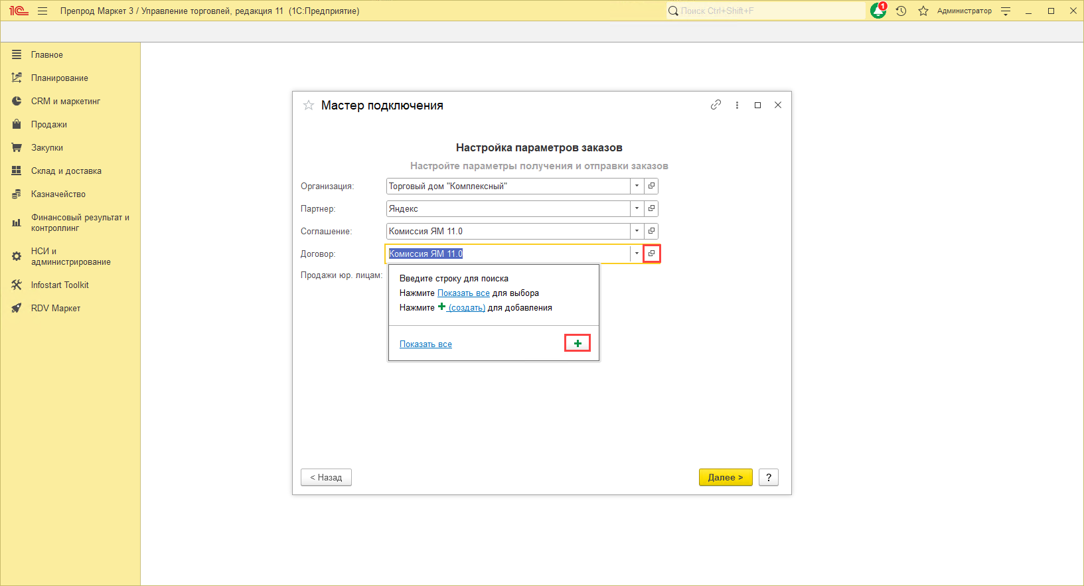Expand the Договор dropdown arrow
This screenshot has width=1084, height=586.
tap(637, 254)
